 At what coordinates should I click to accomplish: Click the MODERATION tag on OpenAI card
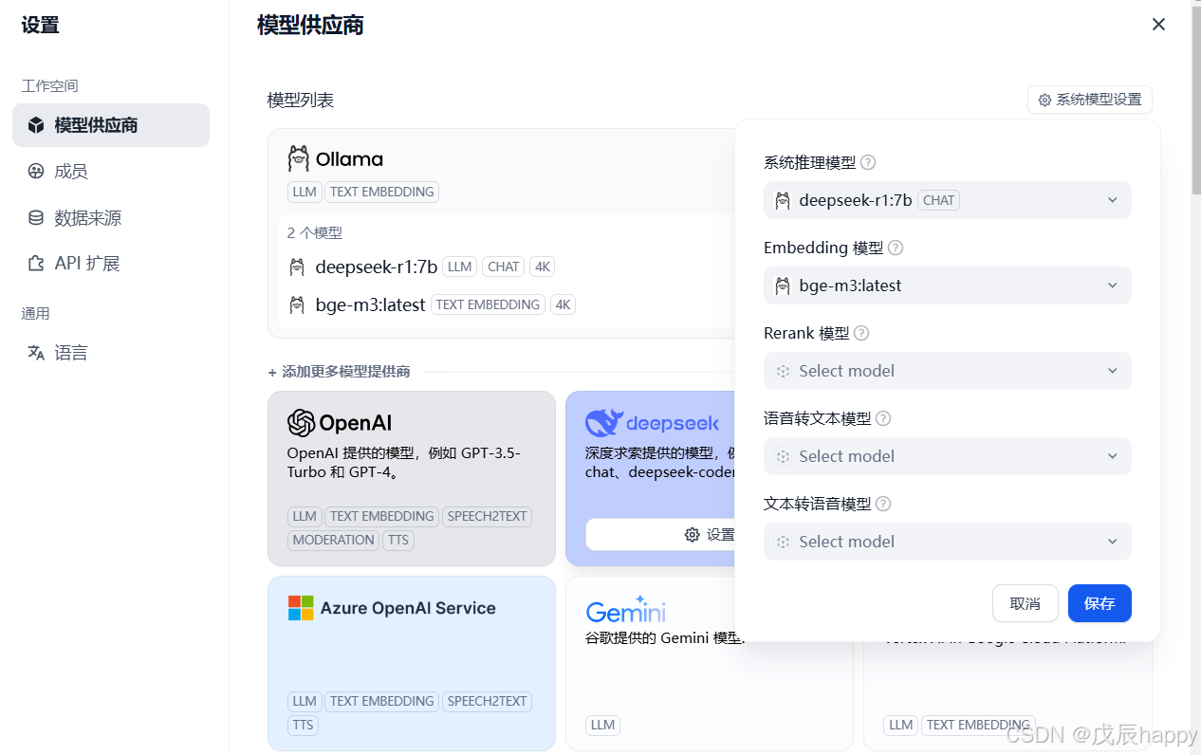(x=333, y=540)
